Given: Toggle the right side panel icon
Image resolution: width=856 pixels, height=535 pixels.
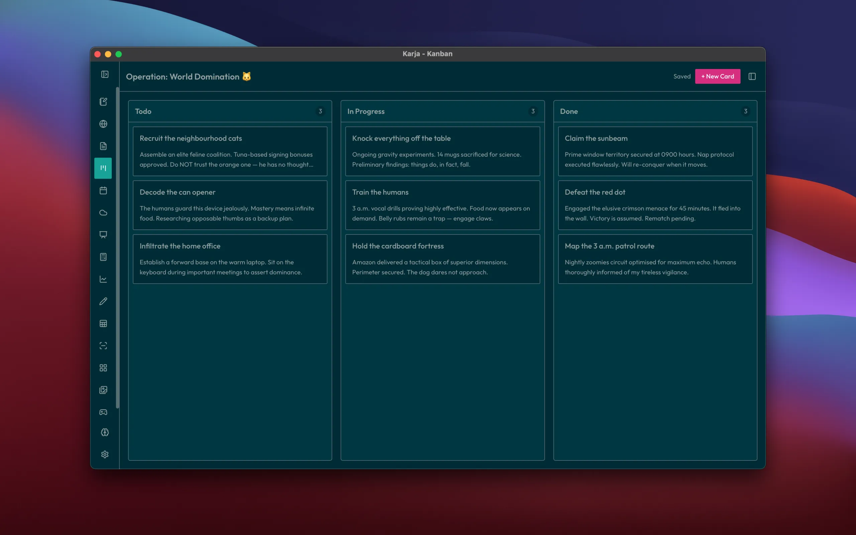Looking at the screenshot, I should (x=752, y=77).
